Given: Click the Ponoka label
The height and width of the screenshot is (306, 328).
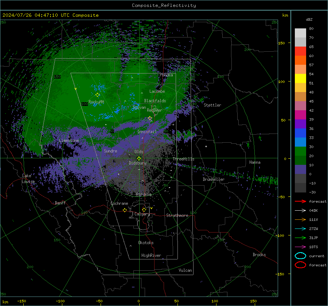Looking at the screenshot, I should [x=166, y=75].
